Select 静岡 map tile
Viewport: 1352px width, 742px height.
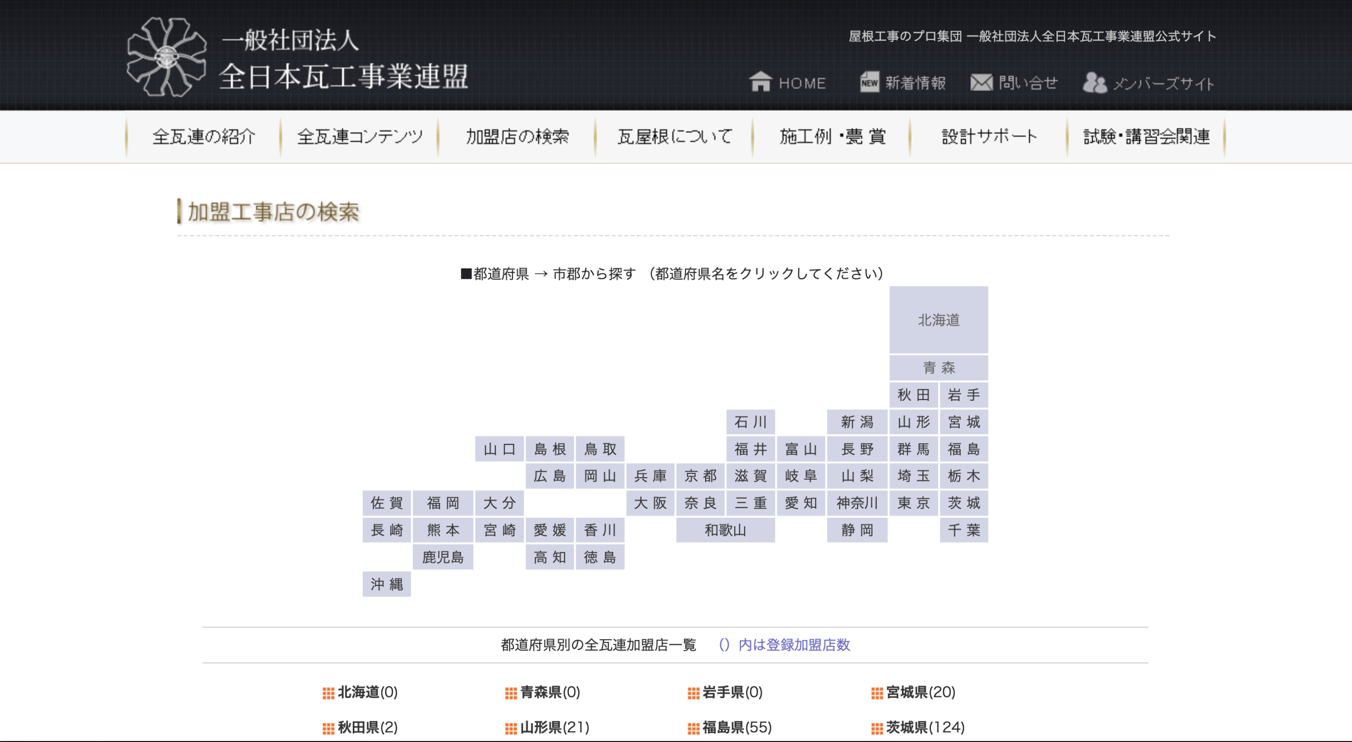pyautogui.click(x=857, y=530)
